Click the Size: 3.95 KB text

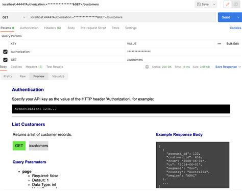point(201,67)
